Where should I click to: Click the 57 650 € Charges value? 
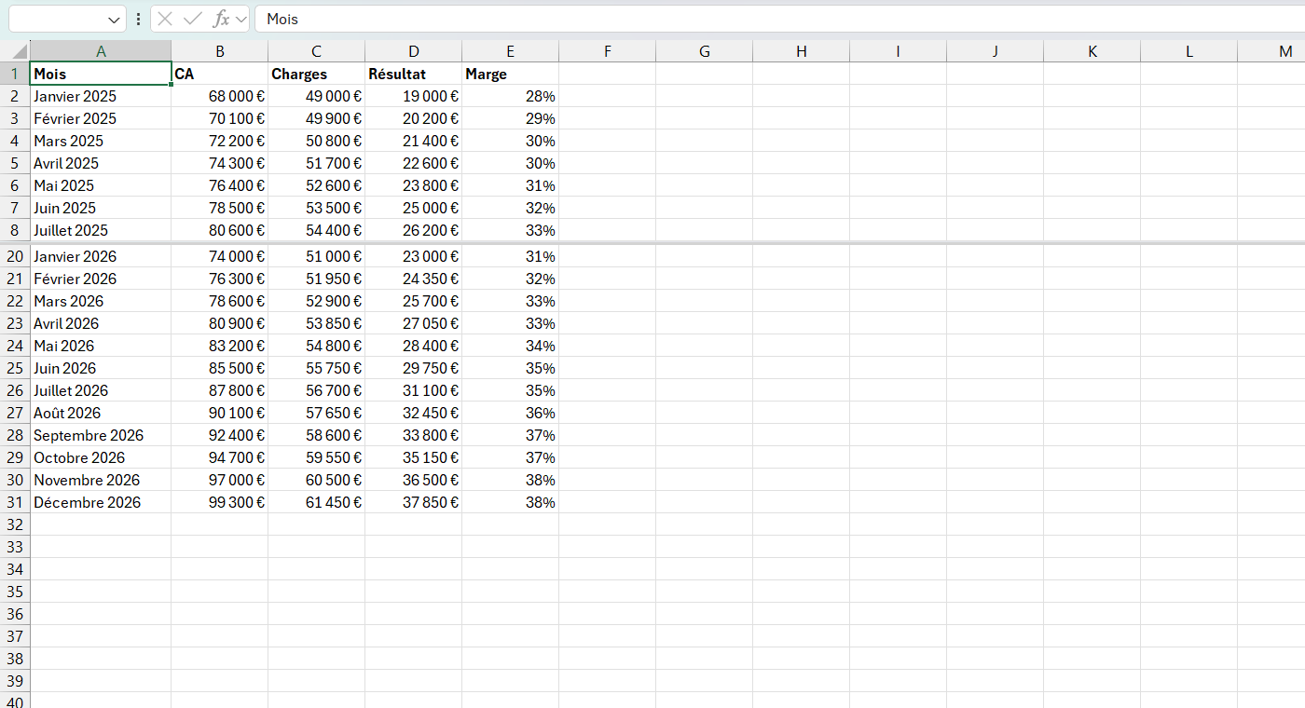tap(317, 413)
